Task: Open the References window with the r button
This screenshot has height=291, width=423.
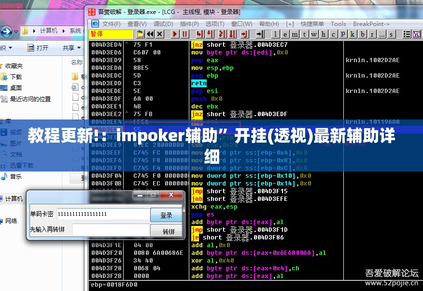Action: [372, 34]
